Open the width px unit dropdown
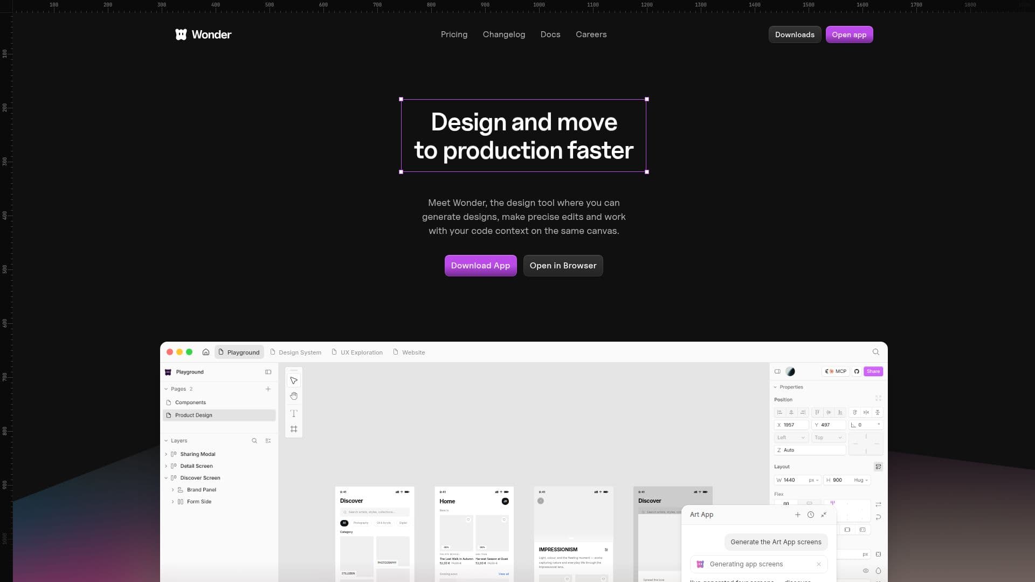1035x582 pixels. 813,480
